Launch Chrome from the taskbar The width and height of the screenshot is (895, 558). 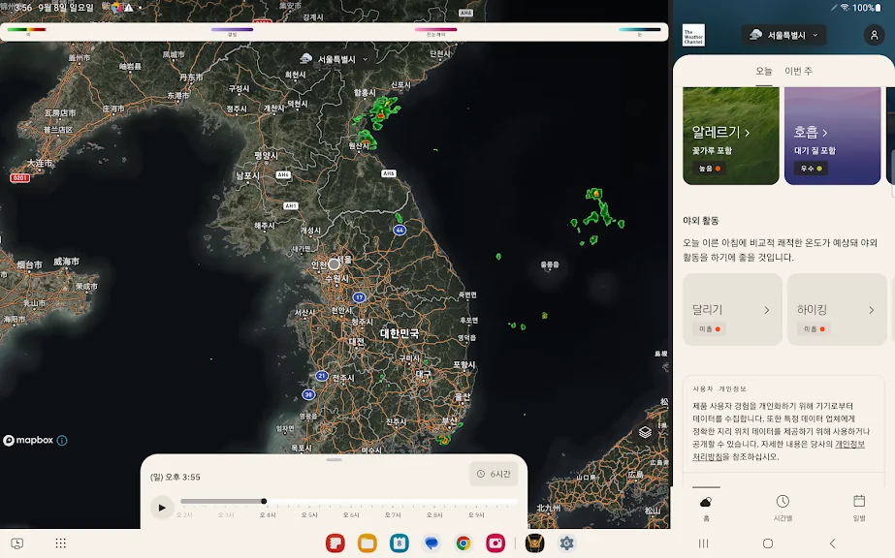(x=463, y=543)
